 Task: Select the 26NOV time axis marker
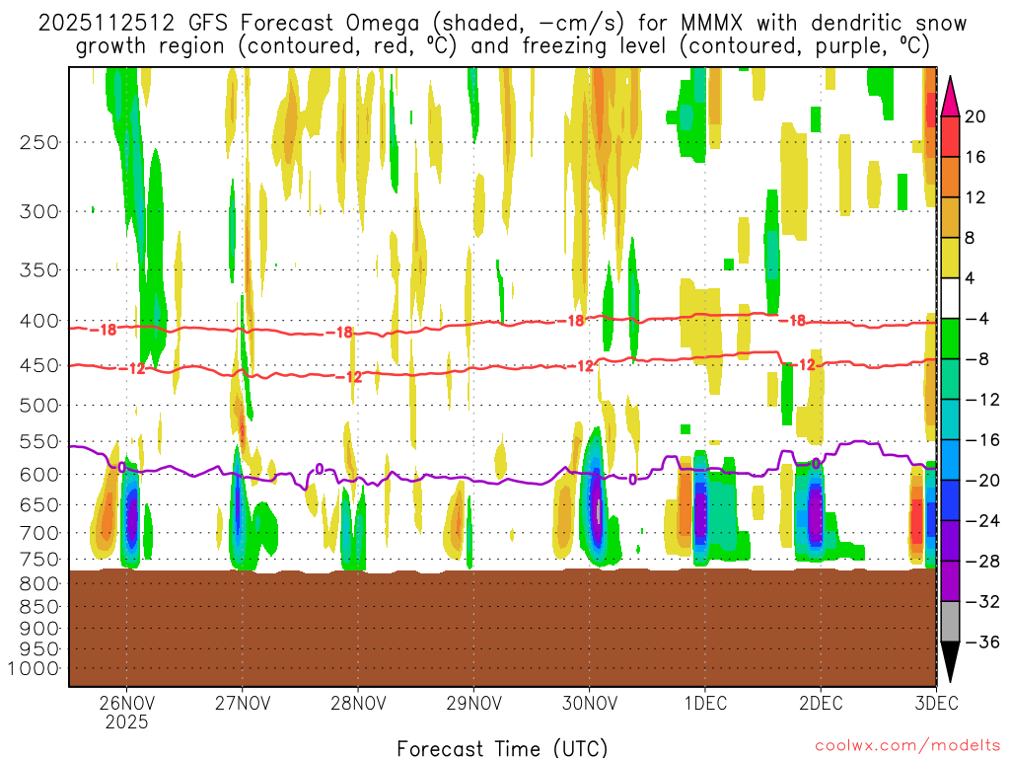pyautogui.click(x=126, y=703)
